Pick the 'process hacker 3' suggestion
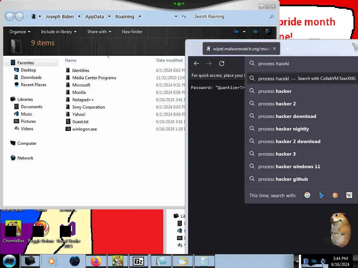358x268 pixels. coord(302,154)
